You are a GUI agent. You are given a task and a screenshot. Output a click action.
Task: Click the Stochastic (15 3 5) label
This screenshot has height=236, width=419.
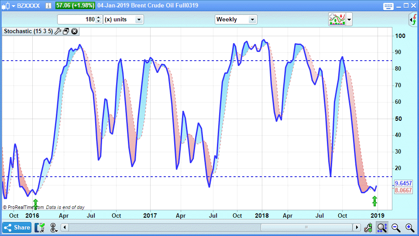point(28,31)
